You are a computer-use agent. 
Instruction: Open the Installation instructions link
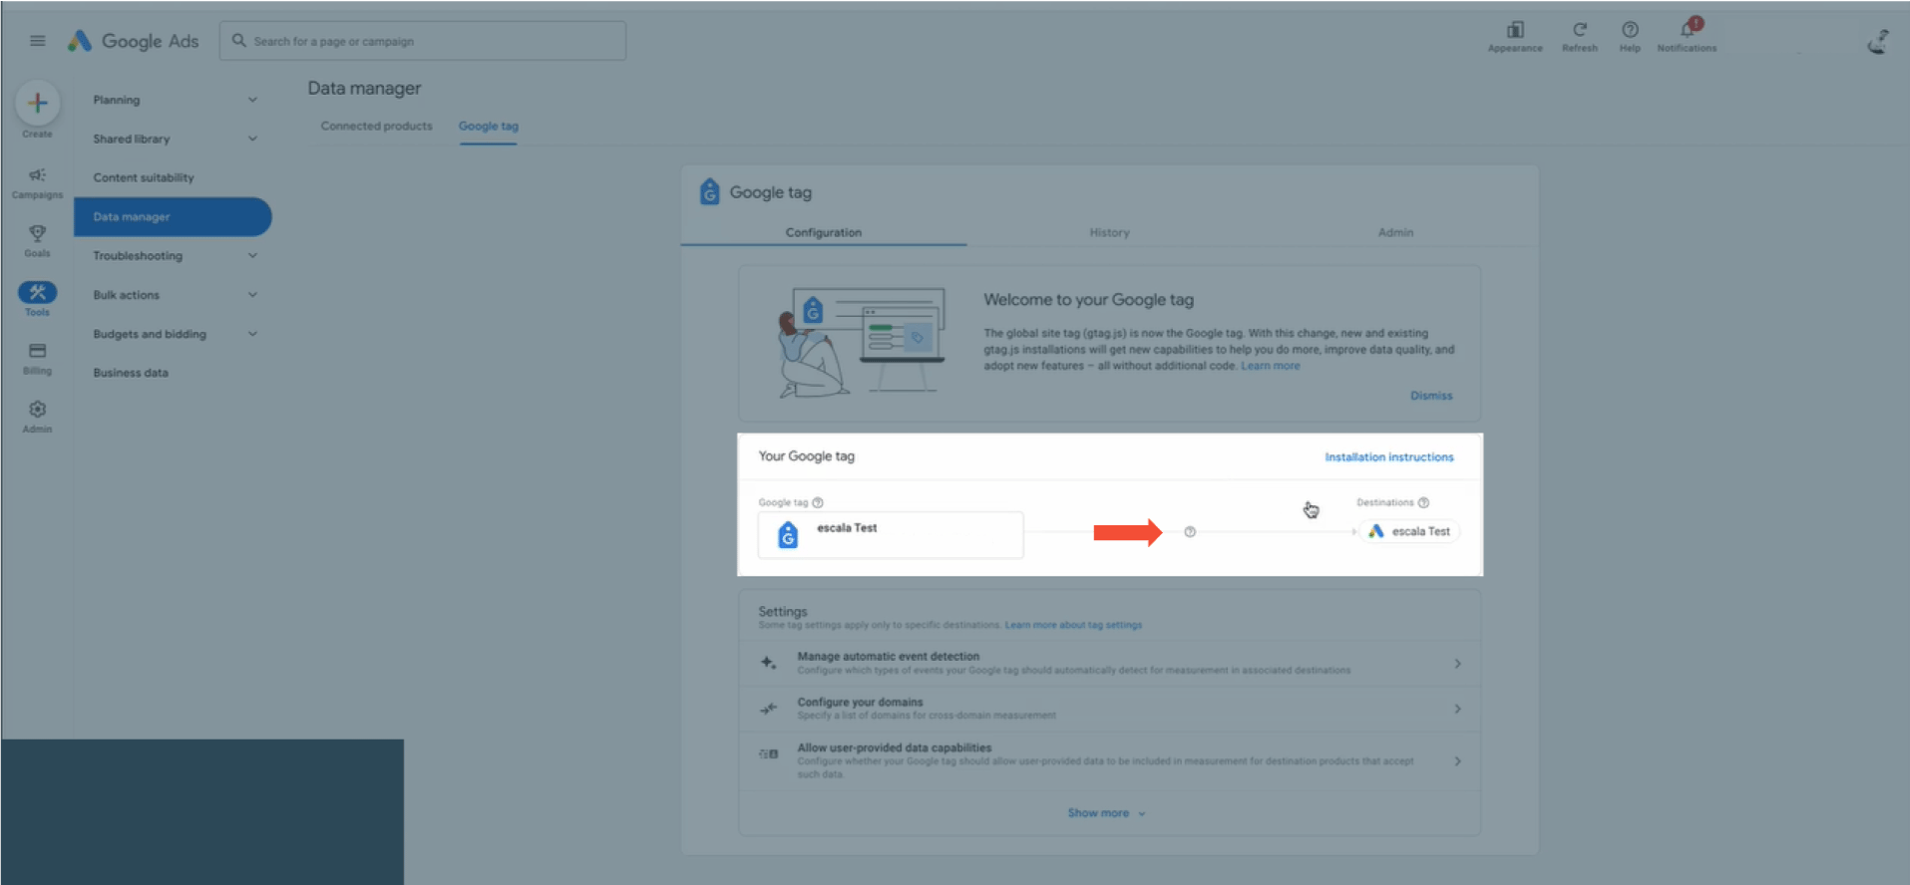pos(1388,457)
